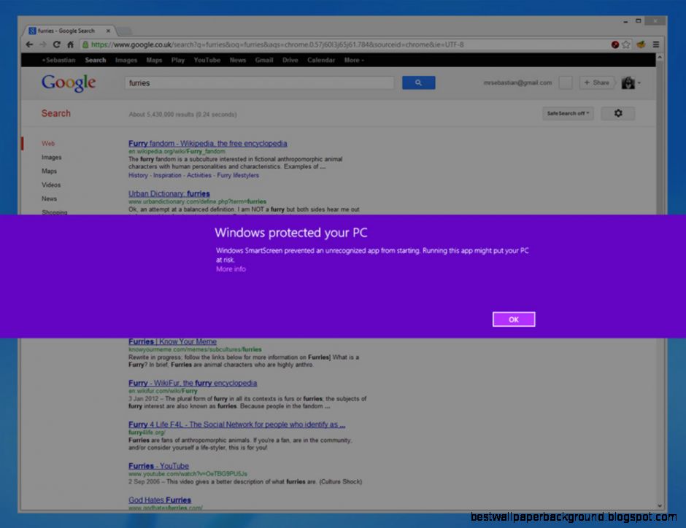Image resolution: width=686 pixels, height=528 pixels.
Task: Open the SafeSearch off dropdown
Action: click(x=568, y=113)
